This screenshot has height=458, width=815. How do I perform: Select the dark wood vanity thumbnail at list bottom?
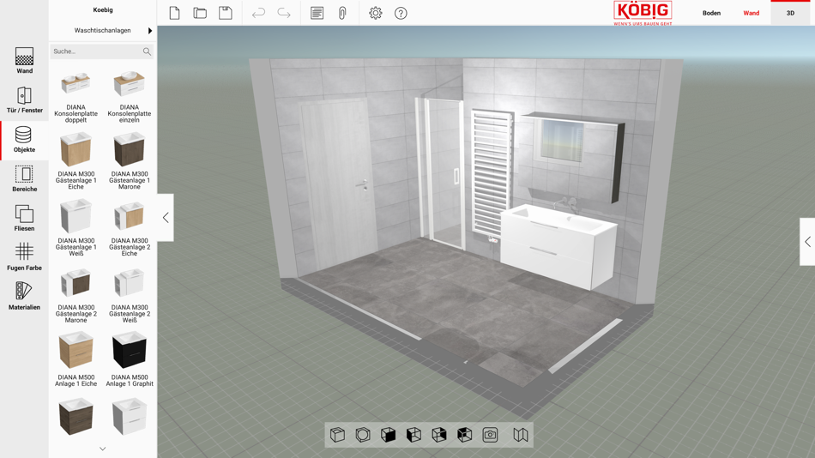pyautogui.click(x=75, y=416)
